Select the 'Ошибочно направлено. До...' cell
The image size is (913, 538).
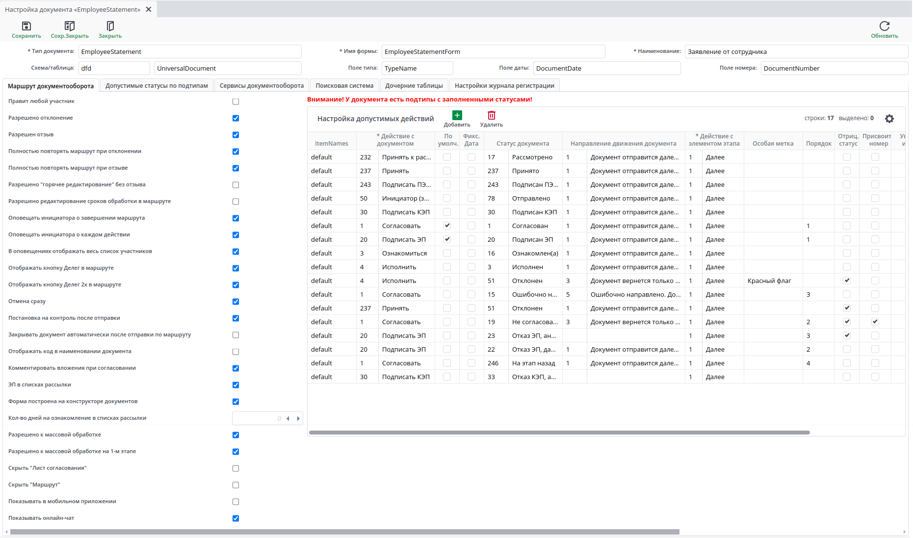(x=635, y=294)
